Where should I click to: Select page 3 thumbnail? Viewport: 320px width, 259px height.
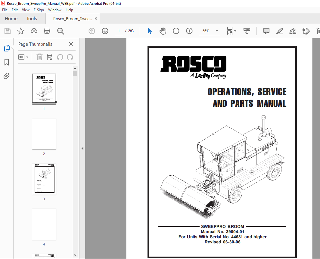44,179
